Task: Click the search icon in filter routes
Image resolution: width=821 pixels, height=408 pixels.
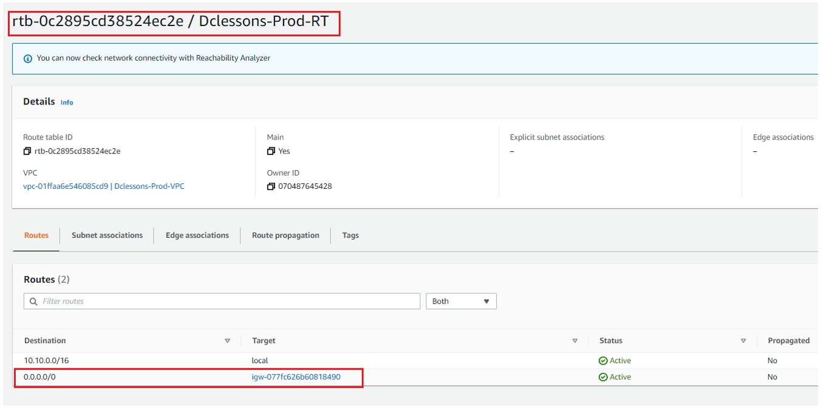Action: coord(33,302)
